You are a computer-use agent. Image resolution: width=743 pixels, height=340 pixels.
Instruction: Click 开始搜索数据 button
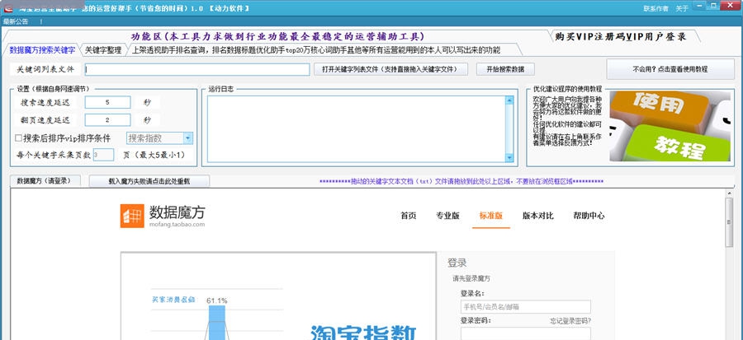point(505,69)
